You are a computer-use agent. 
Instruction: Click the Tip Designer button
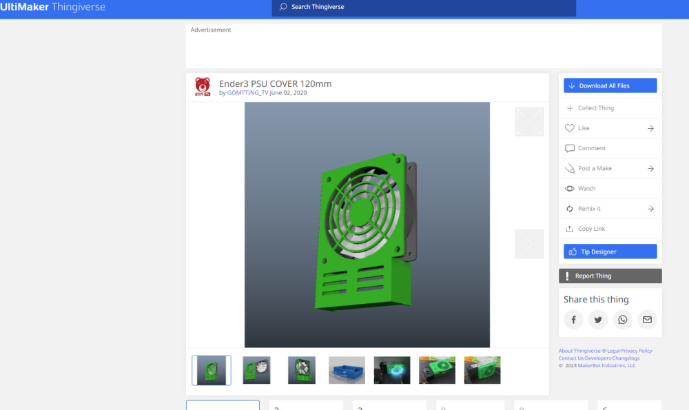point(610,252)
